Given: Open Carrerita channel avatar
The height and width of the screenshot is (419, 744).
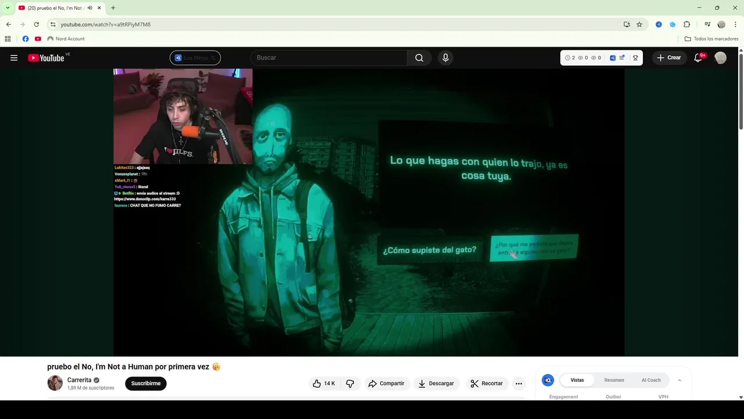Looking at the screenshot, I should [x=55, y=383].
